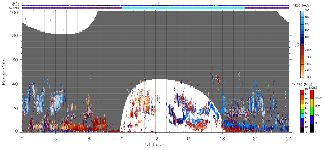This screenshot has width=325, height=150.
Task: Select the black swatch in NOISE legend
Action: (312, 128)
